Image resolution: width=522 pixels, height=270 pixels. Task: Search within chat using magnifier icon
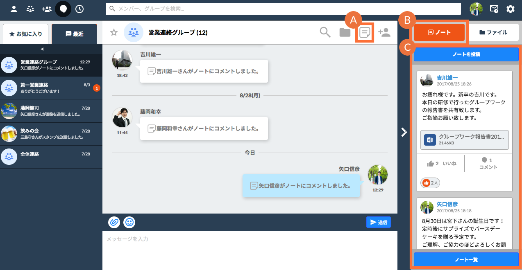pyautogui.click(x=325, y=32)
